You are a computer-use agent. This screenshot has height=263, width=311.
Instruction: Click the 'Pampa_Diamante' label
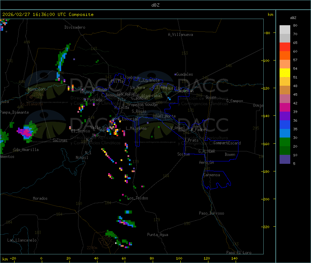[x=15, y=112]
